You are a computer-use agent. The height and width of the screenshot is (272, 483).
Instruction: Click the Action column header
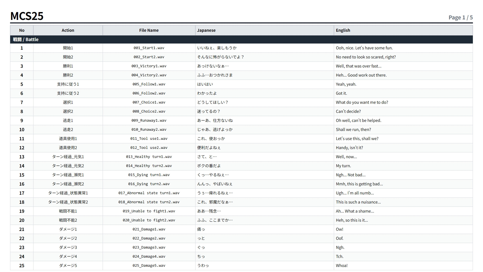pos(68,30)
